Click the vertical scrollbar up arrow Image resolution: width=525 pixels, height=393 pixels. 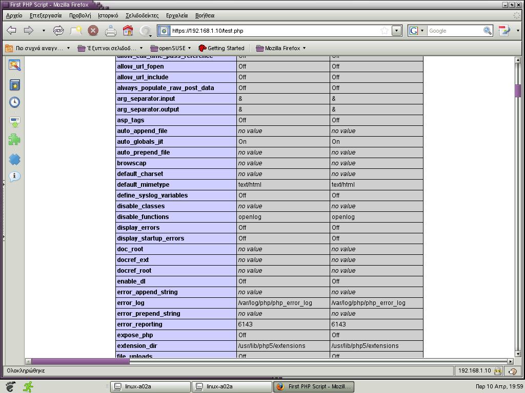point(518,60)
